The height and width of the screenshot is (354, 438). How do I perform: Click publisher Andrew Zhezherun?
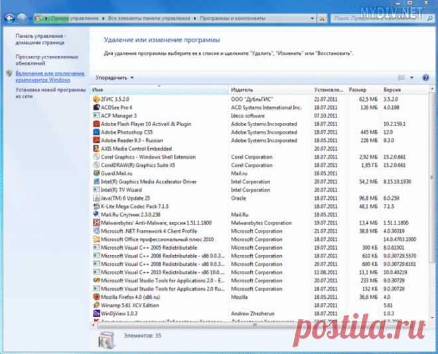coord(253,313)
